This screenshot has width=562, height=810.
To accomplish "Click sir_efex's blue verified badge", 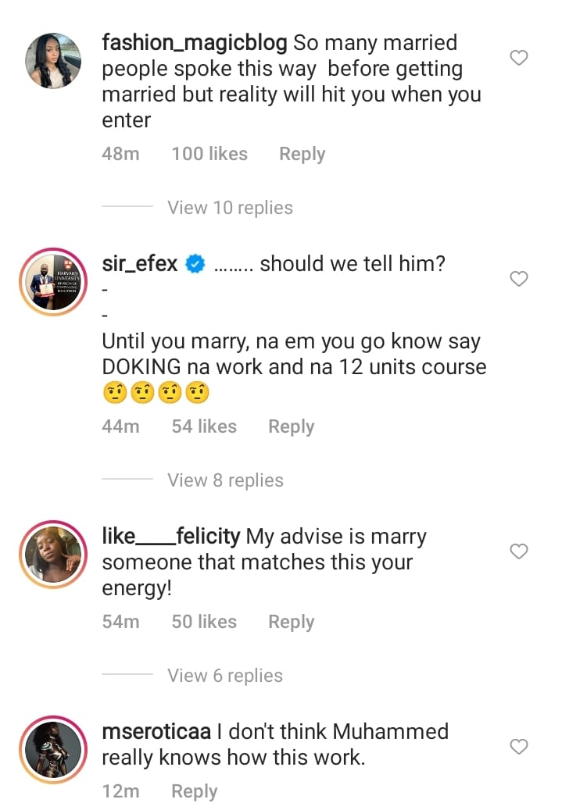I will 195,265.
